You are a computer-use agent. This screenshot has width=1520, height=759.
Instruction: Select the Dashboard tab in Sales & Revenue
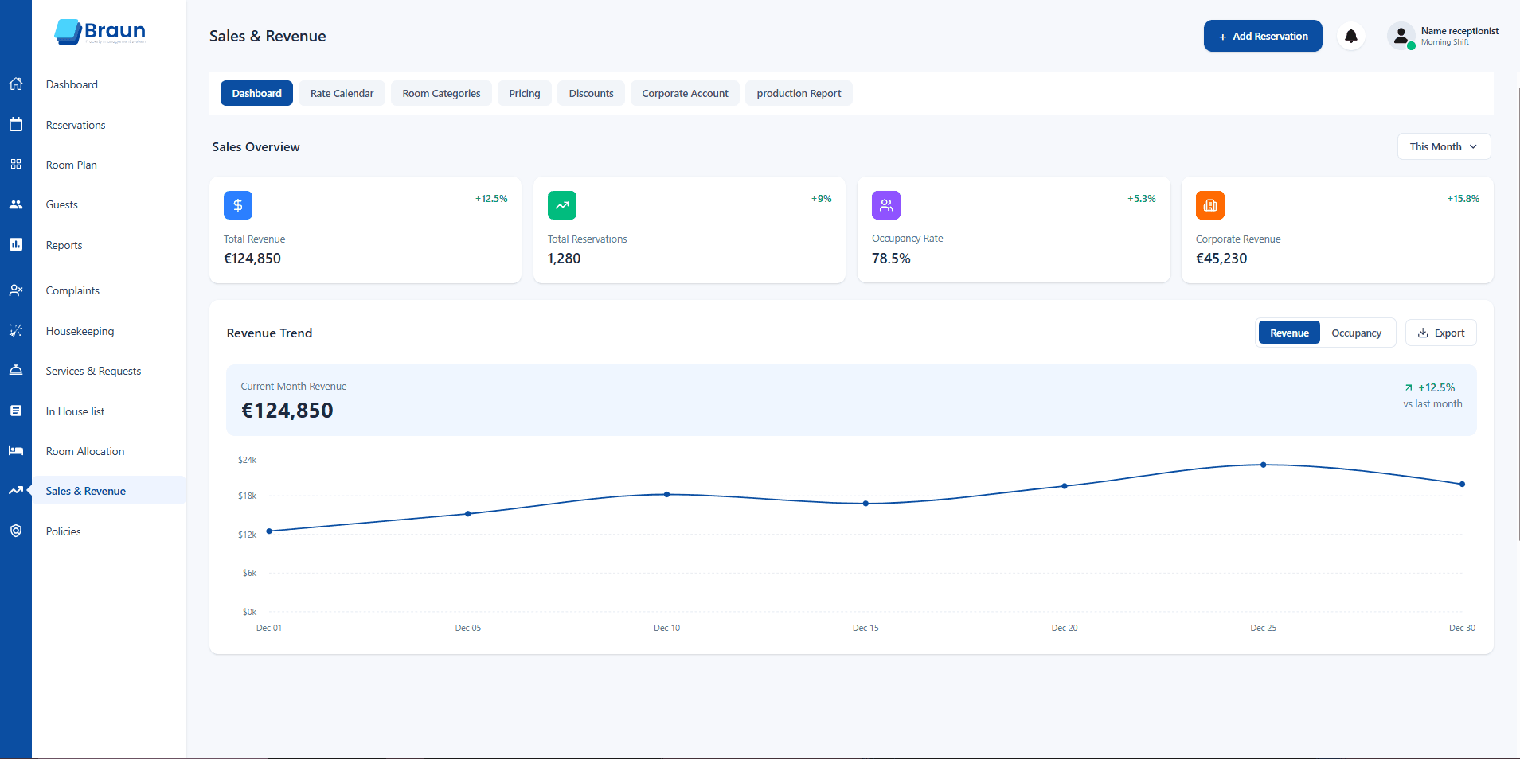point(256,93)
